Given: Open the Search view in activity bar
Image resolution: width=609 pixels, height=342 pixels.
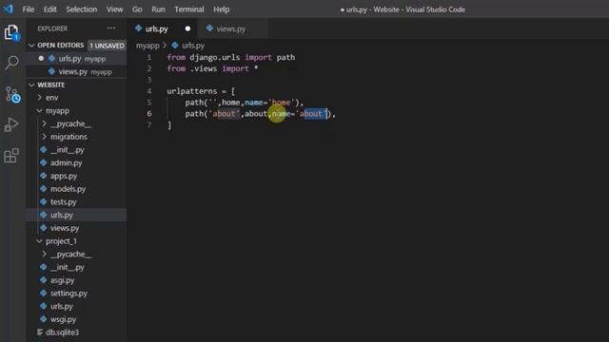Looking at the screenshot, I should [11, 63].
